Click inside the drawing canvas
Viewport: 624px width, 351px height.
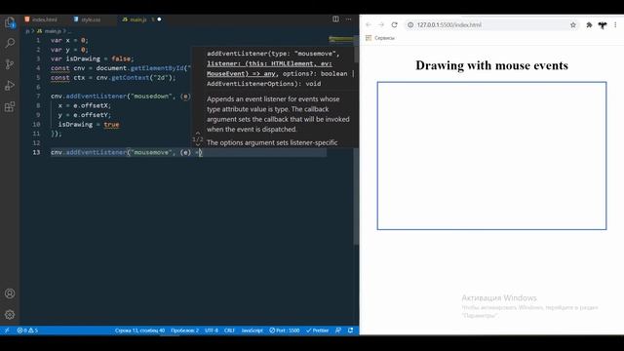pos(491,156)
